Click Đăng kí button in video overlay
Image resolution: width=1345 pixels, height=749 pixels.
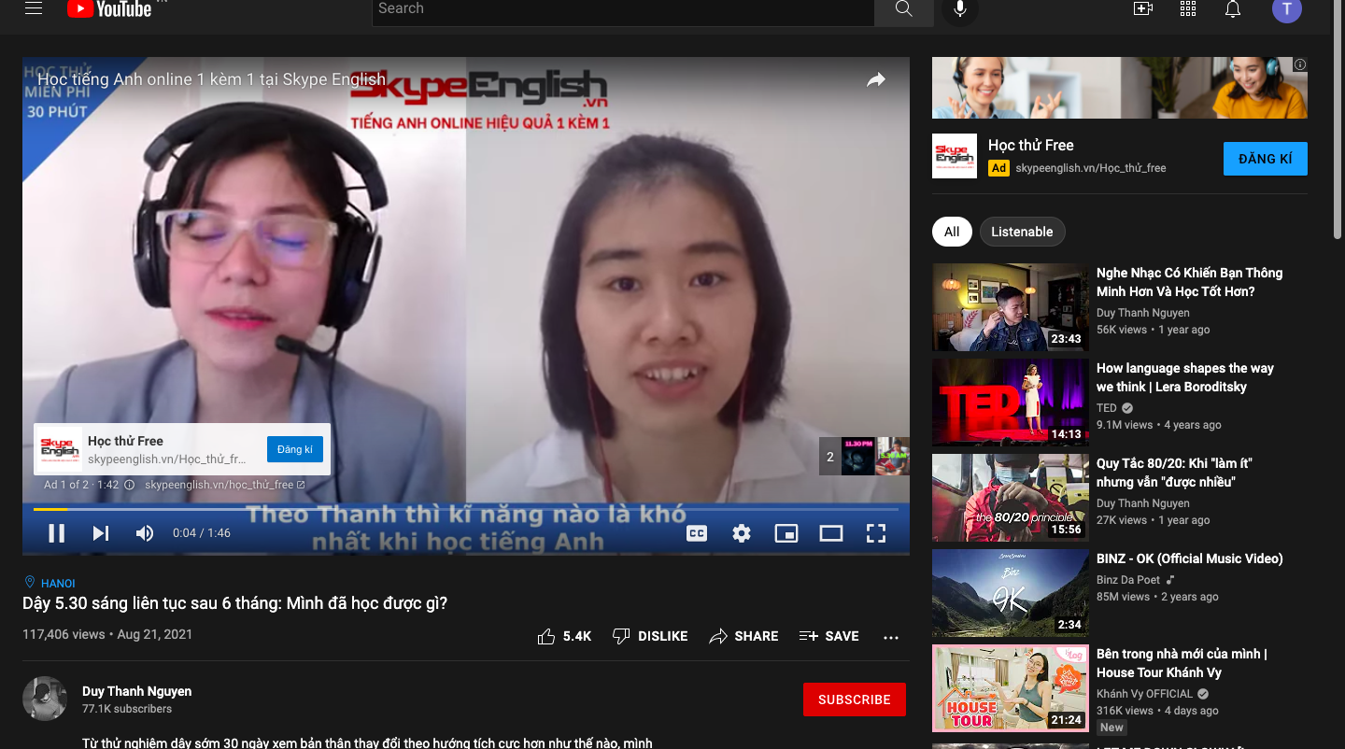(295, 449)
